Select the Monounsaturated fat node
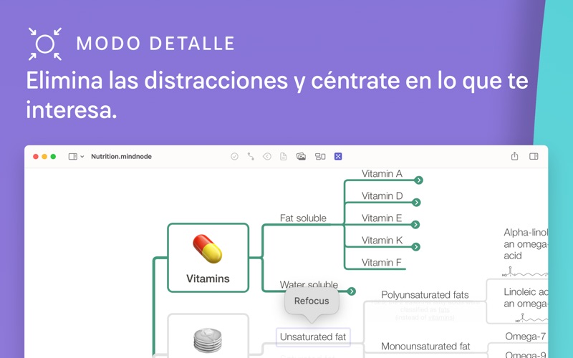 [x=425, y=346]
